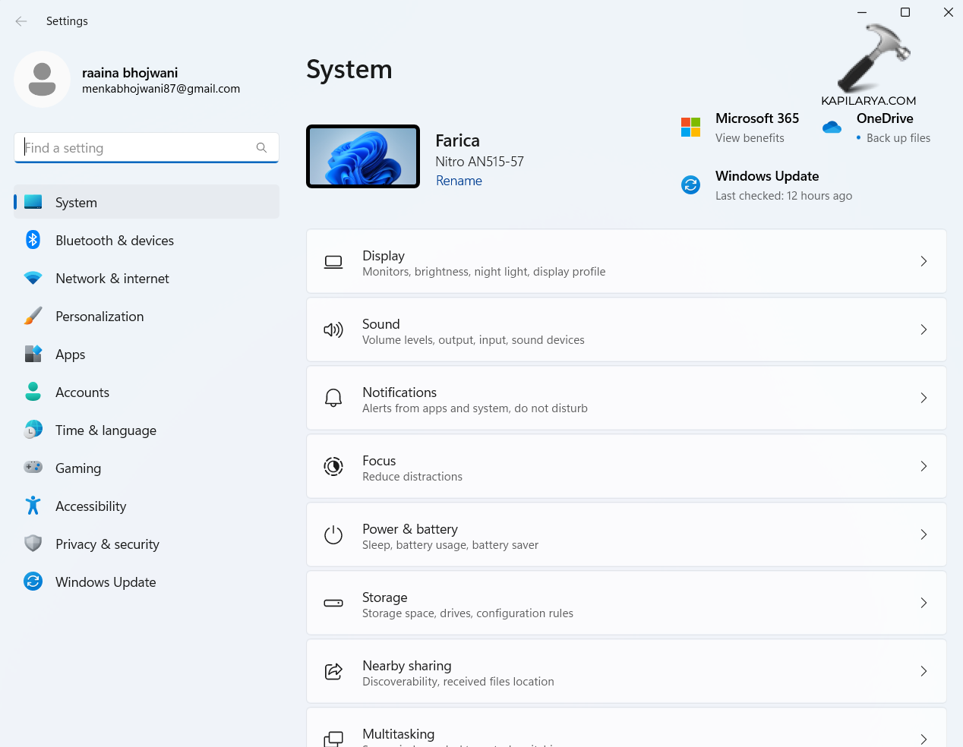The image size is (963, 747).
Task: Click the Bluetooth & devices icon in sidebar
Action: pos(33,240)
